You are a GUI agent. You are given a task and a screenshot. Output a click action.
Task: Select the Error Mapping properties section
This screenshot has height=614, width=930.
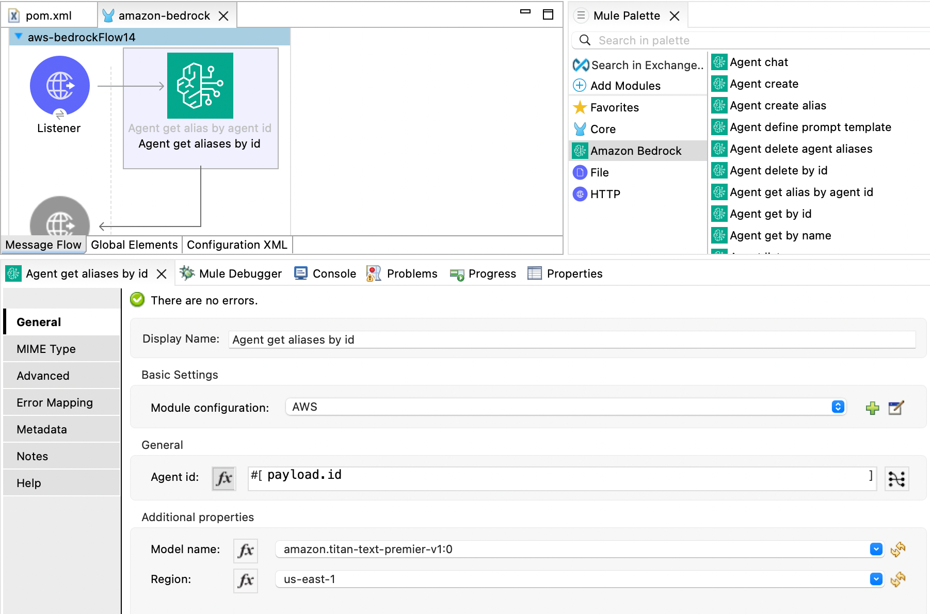(62, 402)
